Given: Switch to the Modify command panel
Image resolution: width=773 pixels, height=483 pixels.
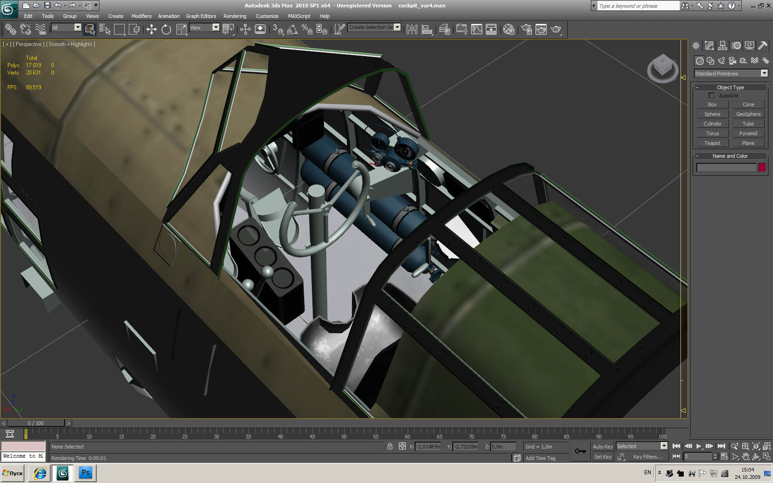Looking at the screenshot, I should 709,46.
